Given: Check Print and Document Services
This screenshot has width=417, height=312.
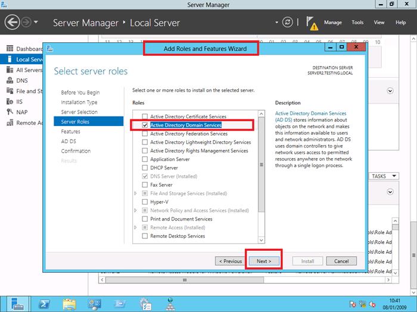Looking at the screenshot, I should point(145,219).
